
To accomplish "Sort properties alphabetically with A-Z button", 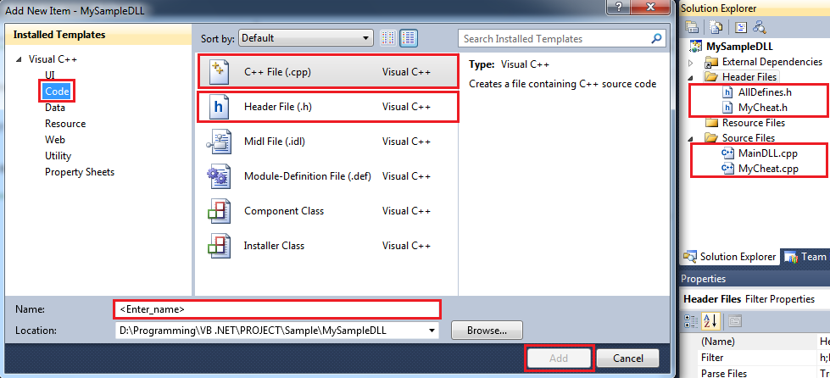I will [710, 320].
